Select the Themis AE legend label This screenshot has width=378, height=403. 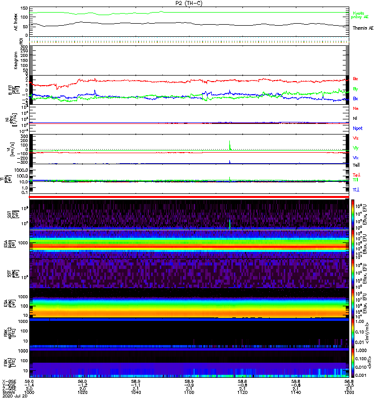(x=363, y=28)
